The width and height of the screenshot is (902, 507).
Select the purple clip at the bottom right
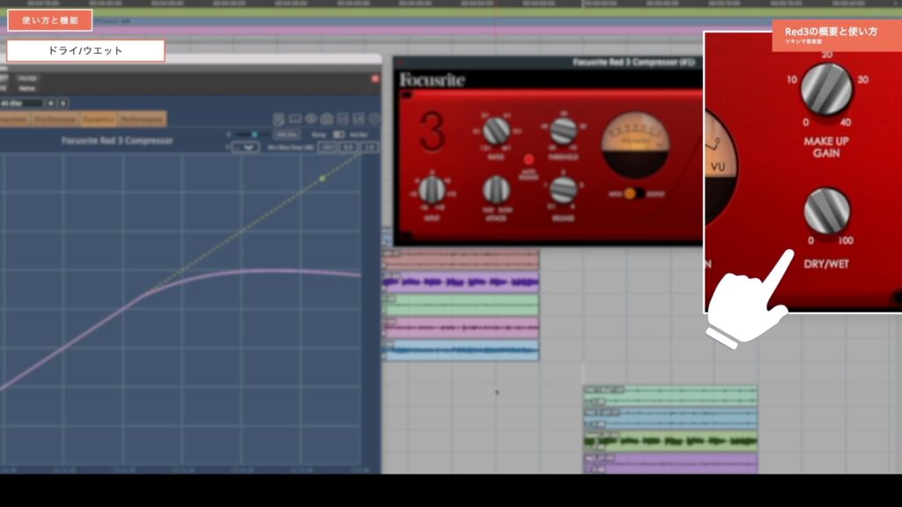click(670, 463)
